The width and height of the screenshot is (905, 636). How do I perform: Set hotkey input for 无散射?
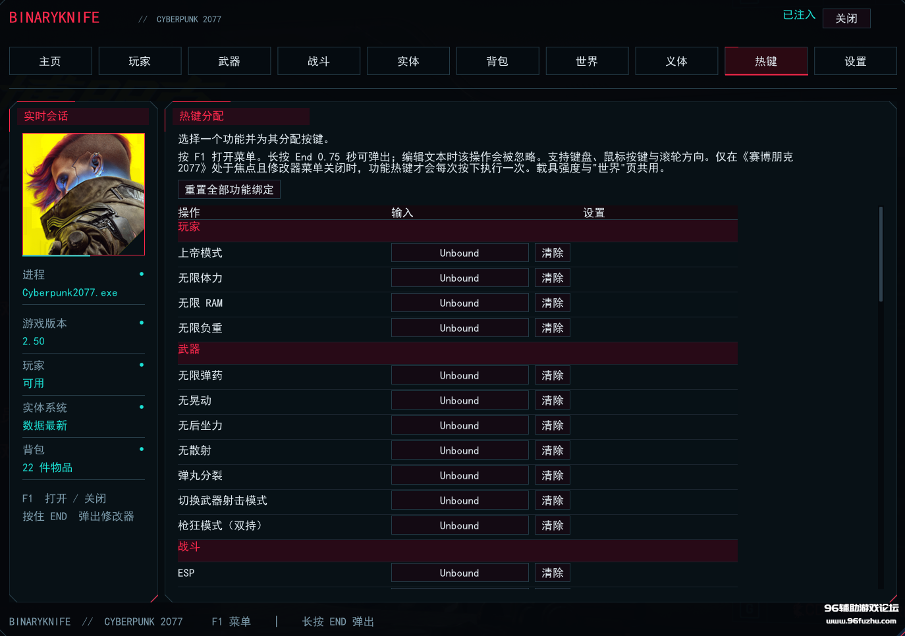pyautogui.click(x=460, y=450)
